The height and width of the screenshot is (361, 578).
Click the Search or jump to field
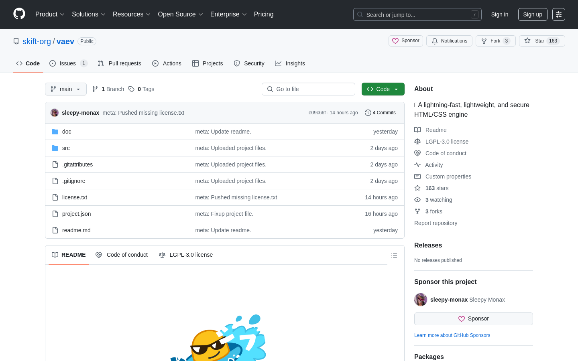417,14
